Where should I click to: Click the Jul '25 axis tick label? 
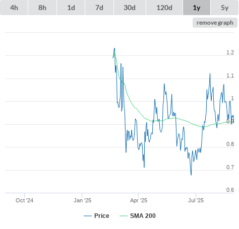(x=196, y=200)
